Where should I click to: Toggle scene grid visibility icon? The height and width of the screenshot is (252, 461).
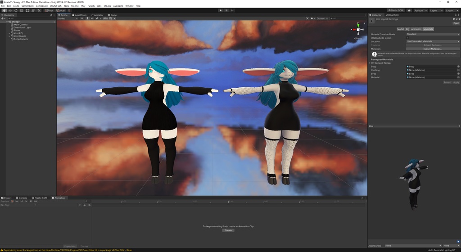(111, 18)
